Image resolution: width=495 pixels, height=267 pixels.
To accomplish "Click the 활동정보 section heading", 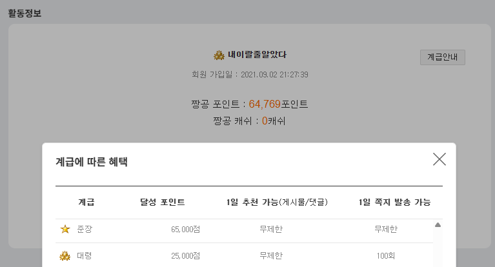I will pyautogui.click(x=25, y=12).
